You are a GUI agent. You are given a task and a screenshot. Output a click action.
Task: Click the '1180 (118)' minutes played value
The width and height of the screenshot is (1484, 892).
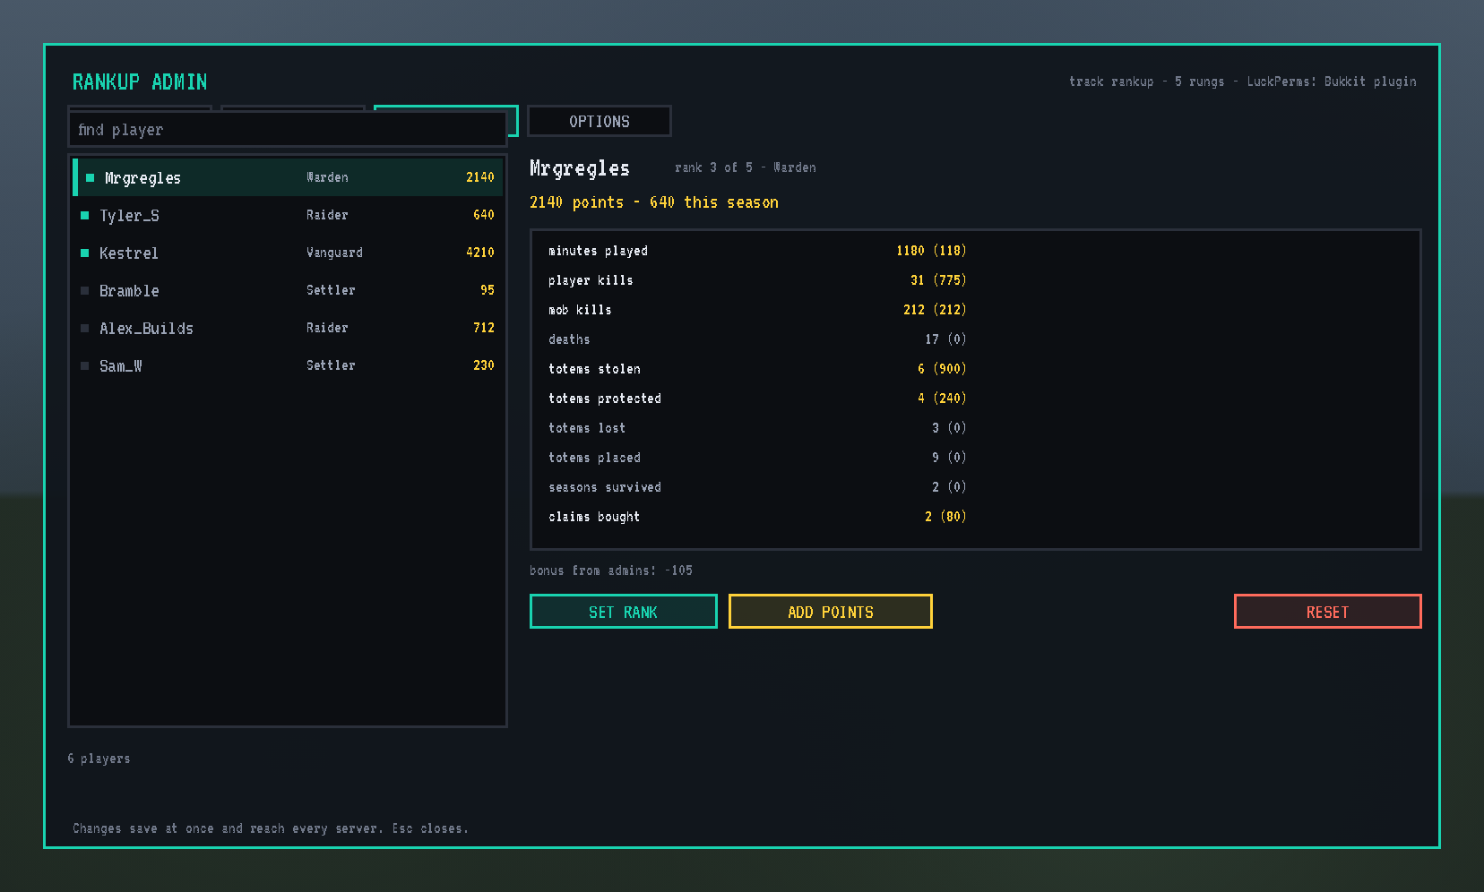point(931,251)
